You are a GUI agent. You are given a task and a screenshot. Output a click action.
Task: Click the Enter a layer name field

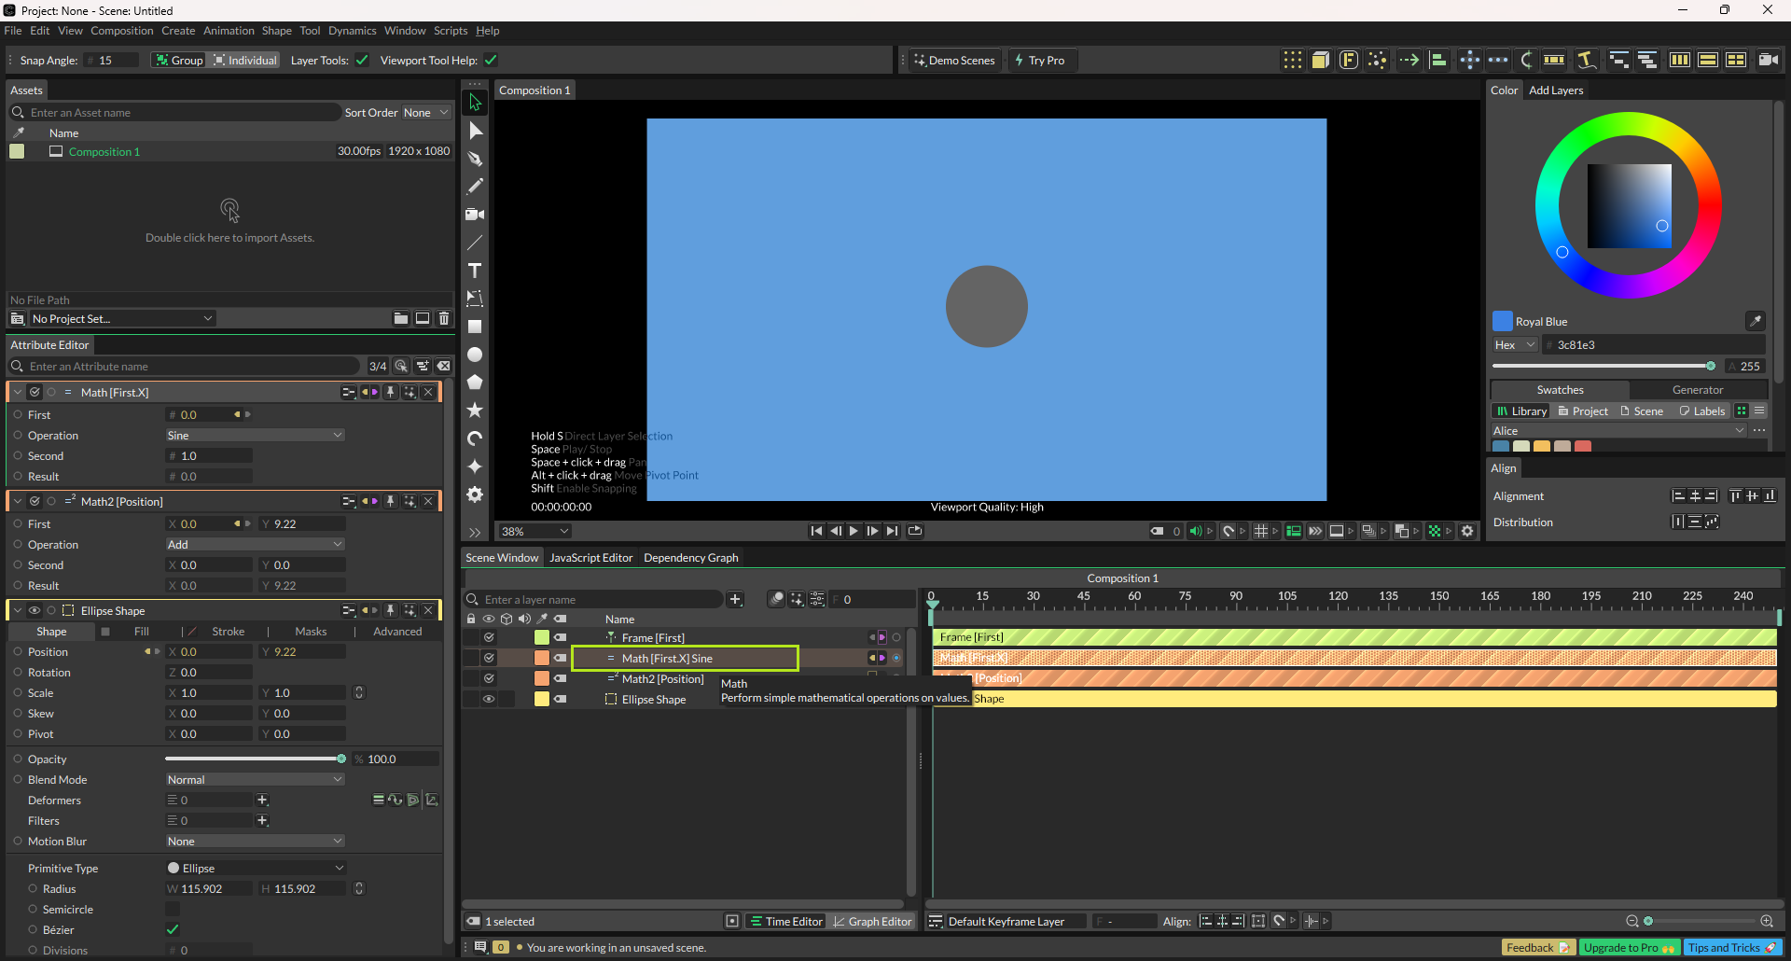(597, 600)
